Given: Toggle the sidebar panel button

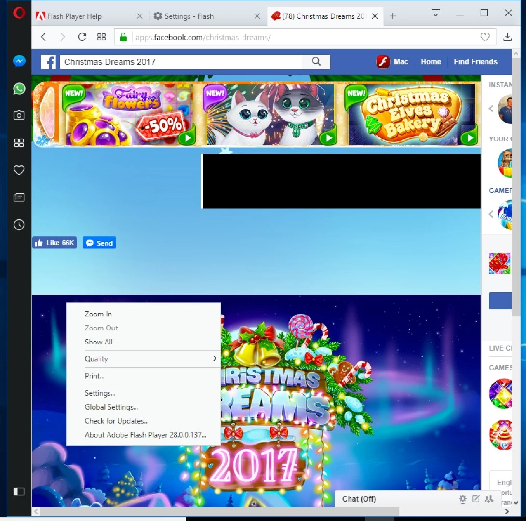Looking at the screenshot, I should tap(19, 492).
